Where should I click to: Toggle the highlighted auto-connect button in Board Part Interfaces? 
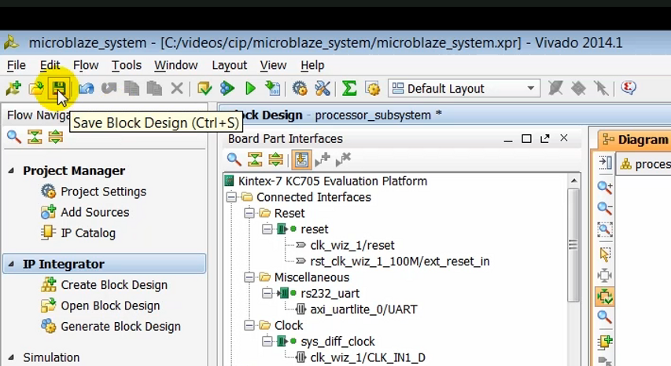coord(300,160)
